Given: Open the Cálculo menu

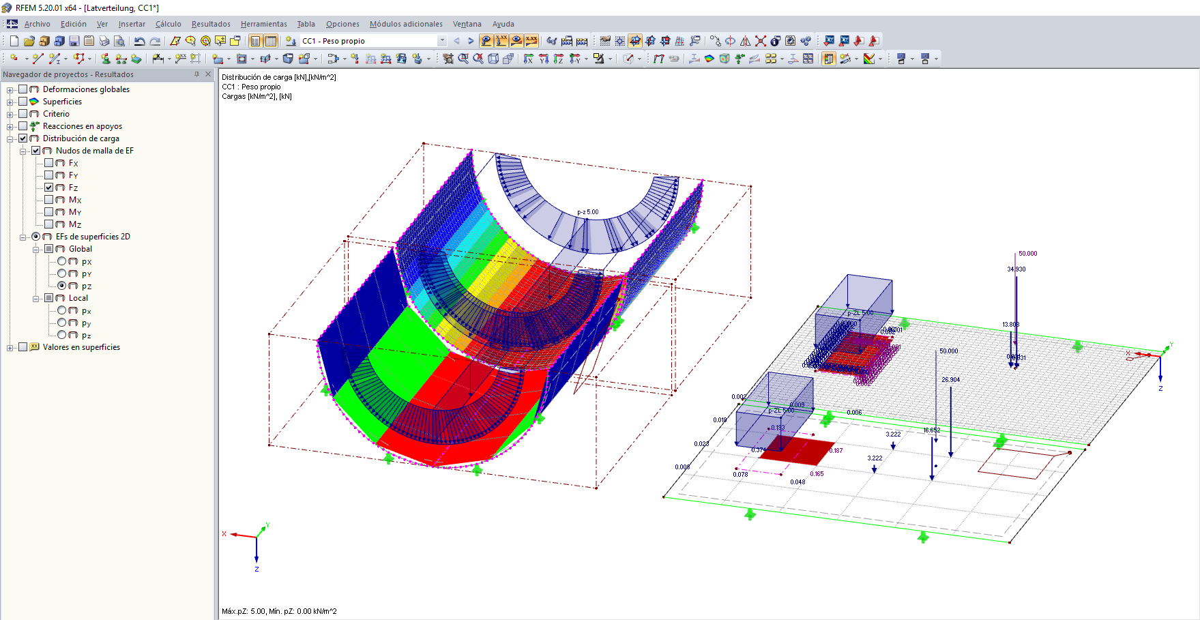Looking at the screenshot, I should pyautogui.click(x=169, y=24).
